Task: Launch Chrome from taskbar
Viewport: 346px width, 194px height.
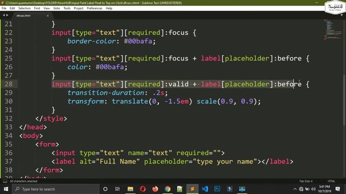Action: 168,189
